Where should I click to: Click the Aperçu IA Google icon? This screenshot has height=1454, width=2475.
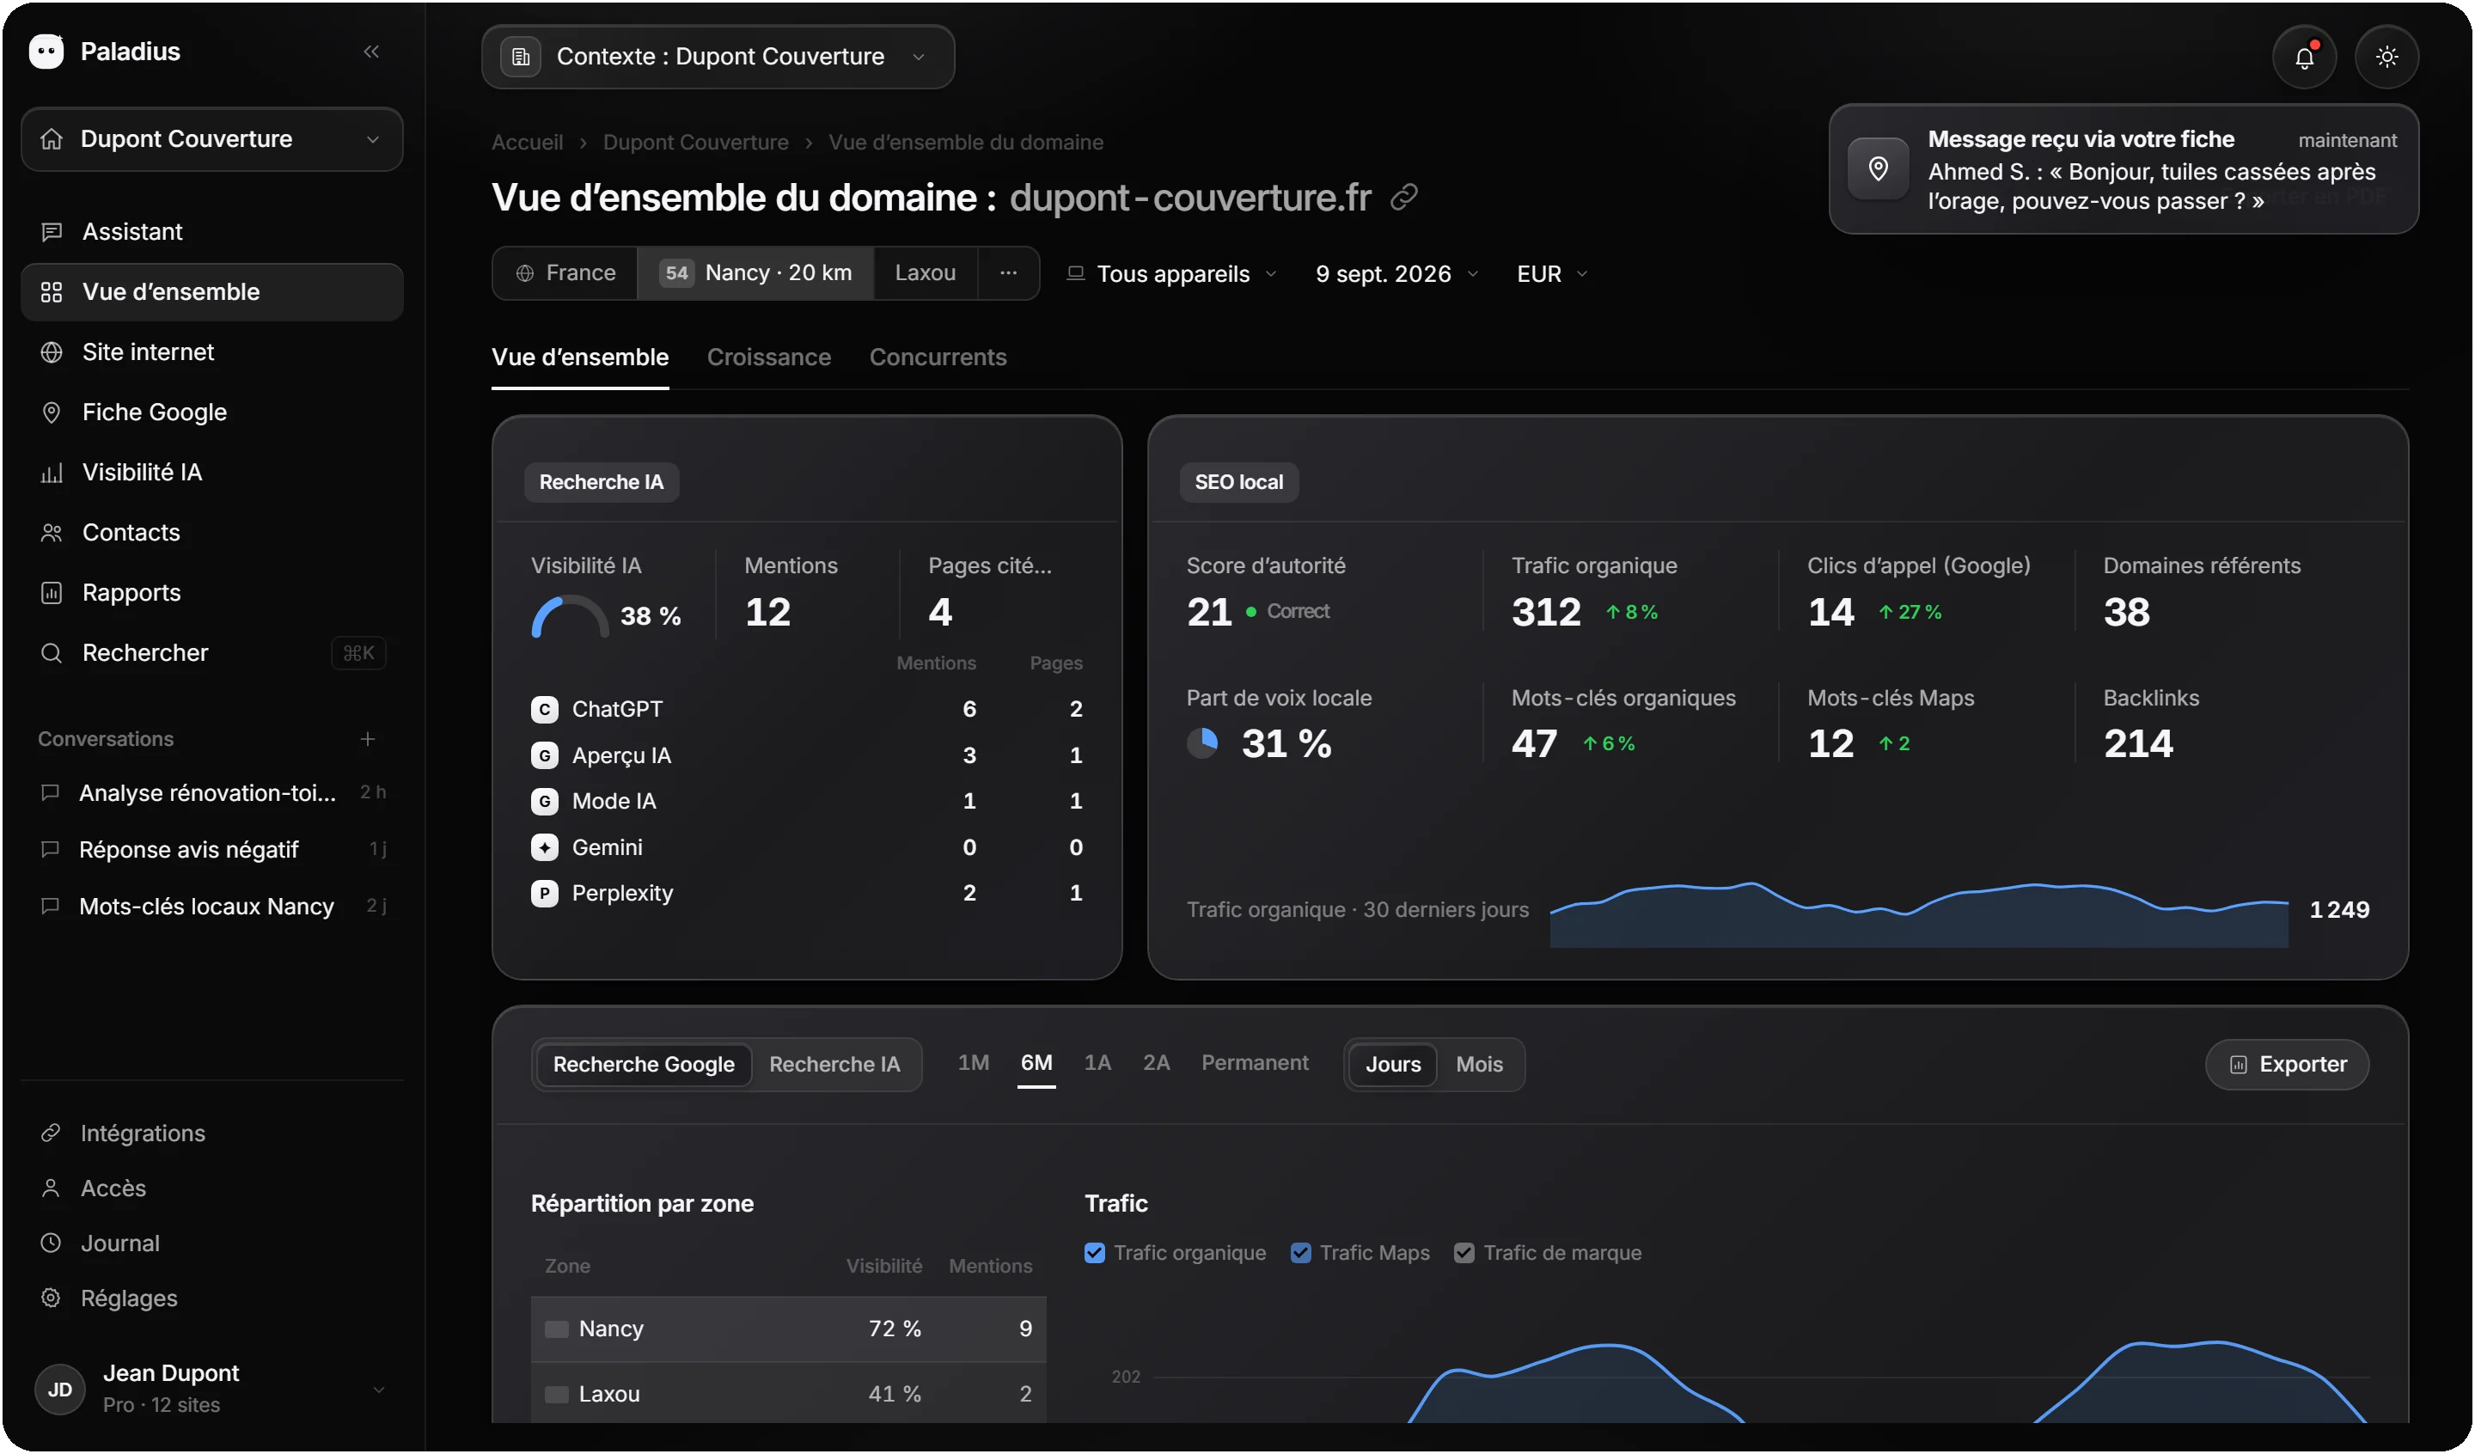[544, 755]
